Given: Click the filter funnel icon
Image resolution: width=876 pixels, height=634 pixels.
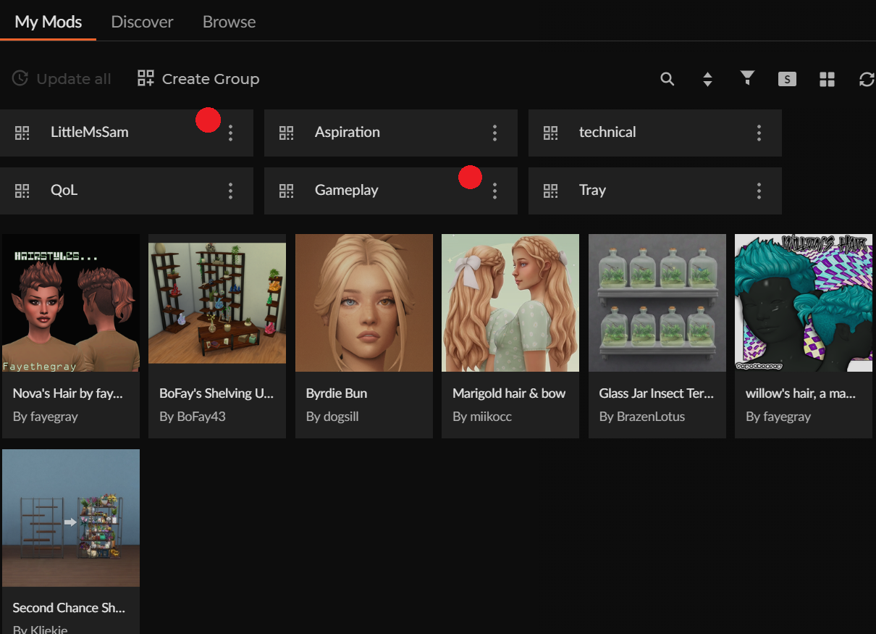Looking at the screenshot, I should (x=747, y=78).
